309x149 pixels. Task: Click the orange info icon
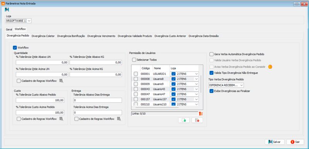coord(270,67)
